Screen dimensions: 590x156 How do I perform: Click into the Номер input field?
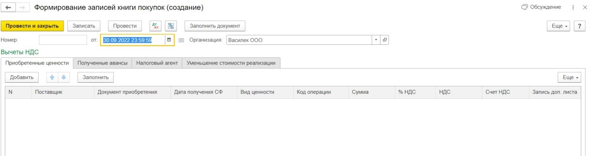coord(63,40)
